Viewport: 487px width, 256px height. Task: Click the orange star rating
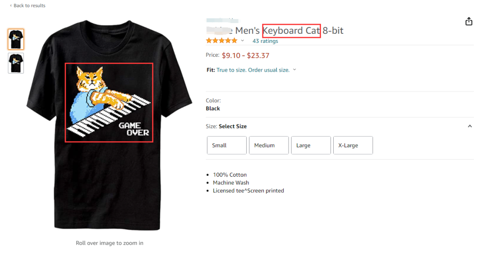tap(221, 41)
